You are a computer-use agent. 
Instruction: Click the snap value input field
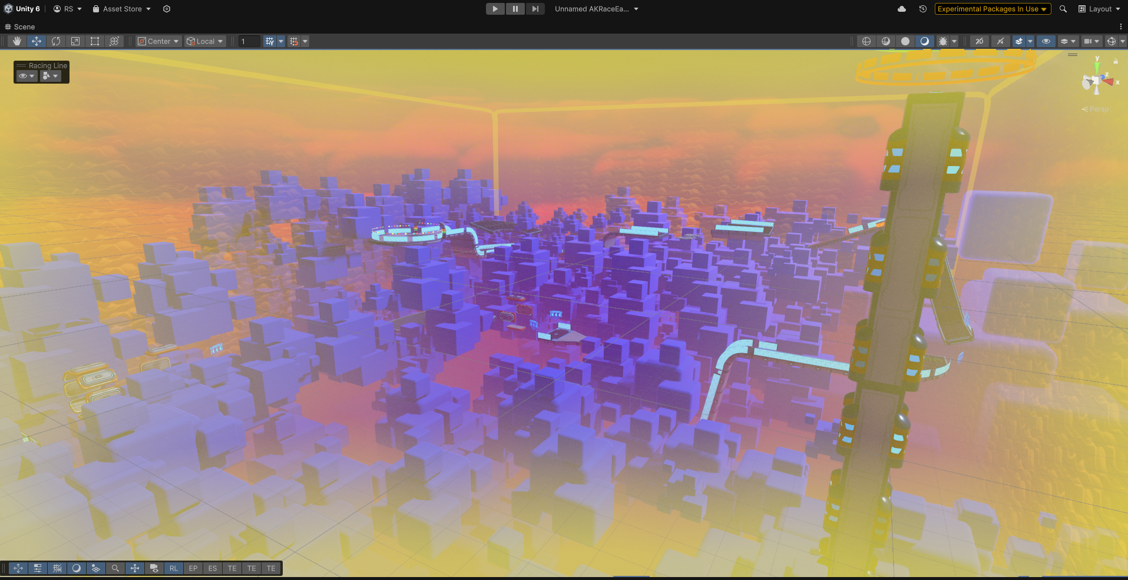[249, 41]
